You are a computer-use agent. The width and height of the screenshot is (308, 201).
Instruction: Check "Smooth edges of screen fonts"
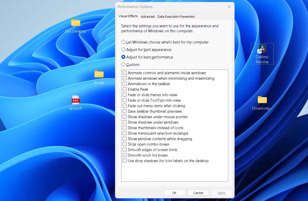point(125,150)
